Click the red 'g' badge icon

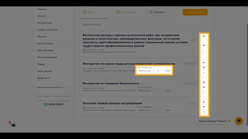[x=10, y=123]
